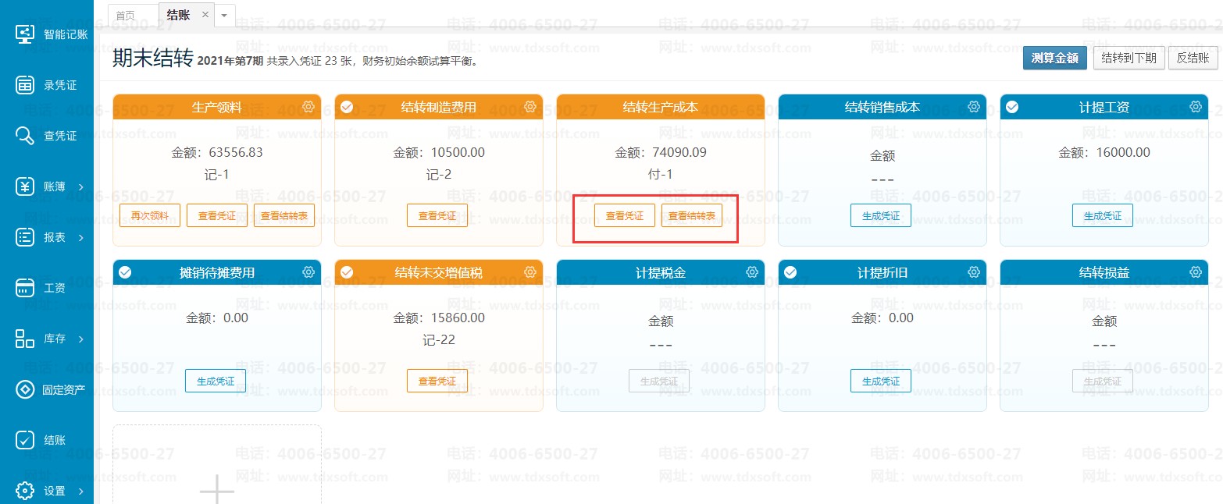Open gear settings on 生产领料 card
Screen dimensions: 1223x504
pos(308,107)
